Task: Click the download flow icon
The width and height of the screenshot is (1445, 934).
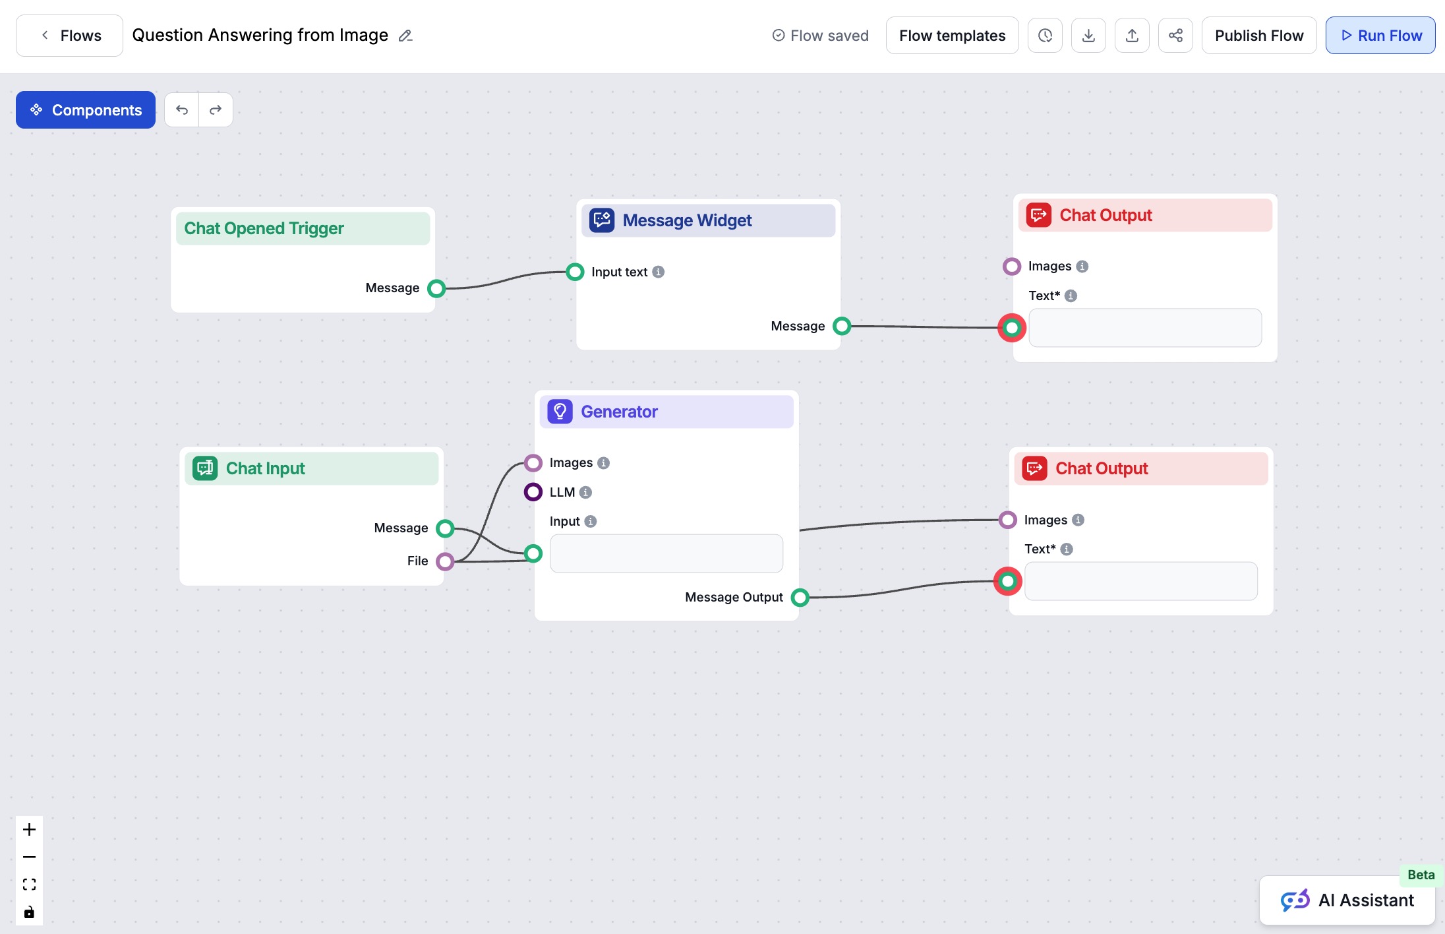Action: tap(1088, 36)
